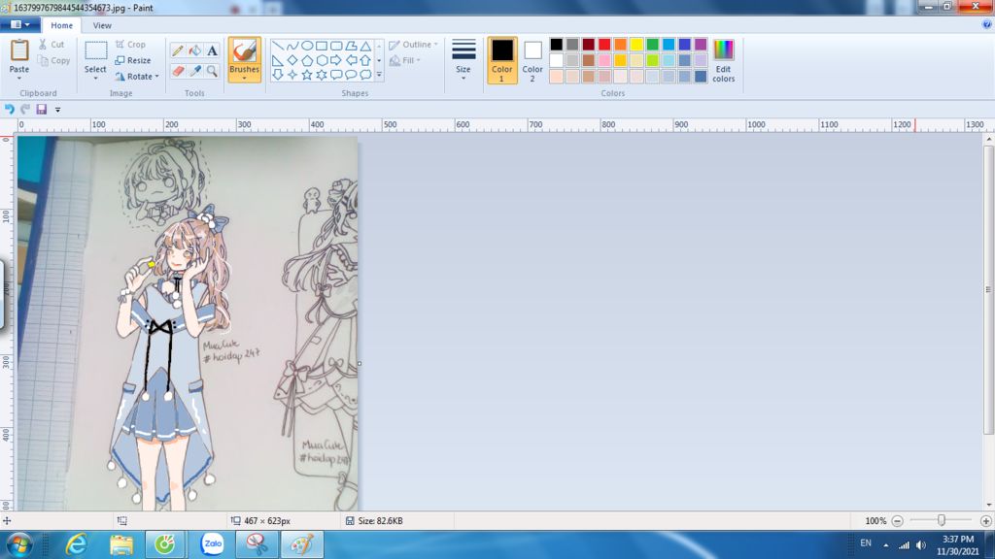Open the Paint file menu dropdown
This screenshot has height=559, width=995.
click(x=20, y=24)
